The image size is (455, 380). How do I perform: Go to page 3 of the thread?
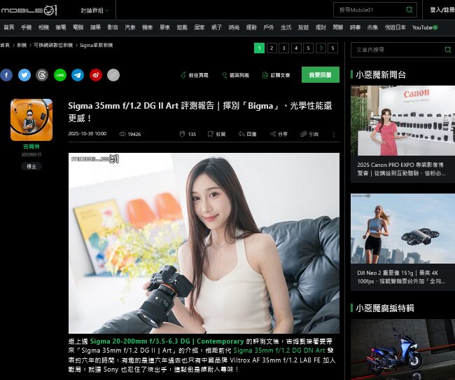click(x=283, y=48)
